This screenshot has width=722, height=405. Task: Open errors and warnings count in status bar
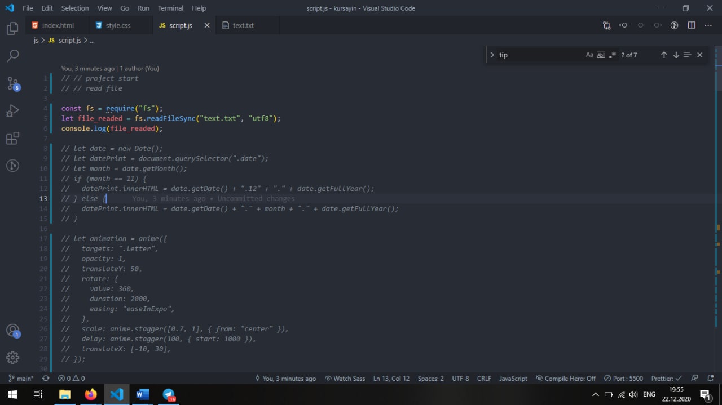coord(72,379)
